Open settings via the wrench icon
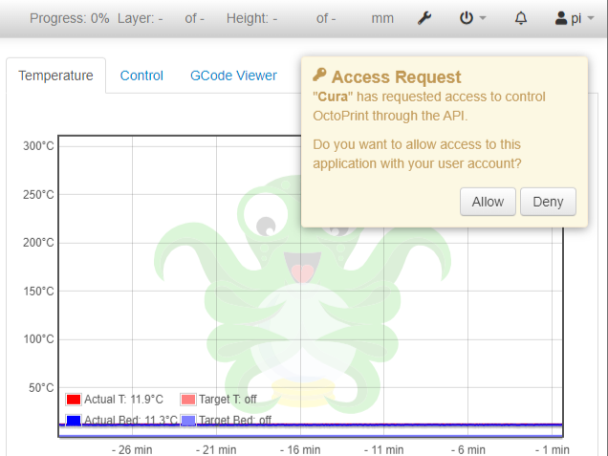The image size is (608, 456). click(x=424, y=18)
